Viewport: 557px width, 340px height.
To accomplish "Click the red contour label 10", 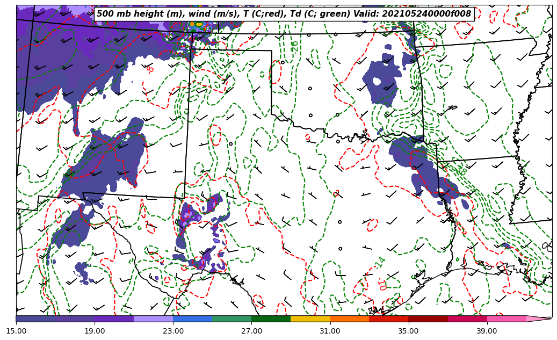I will (x=381, y=284).
